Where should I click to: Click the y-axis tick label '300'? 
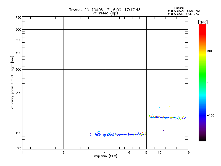tap(18, 70)
